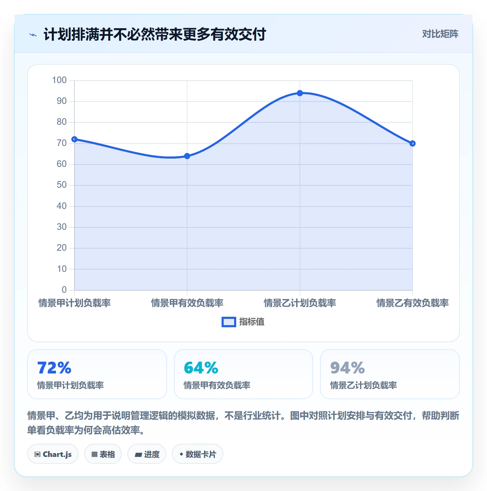Toggle the 指标值 legend color box
Screen dimensions: 487x491
coord(229,322)
